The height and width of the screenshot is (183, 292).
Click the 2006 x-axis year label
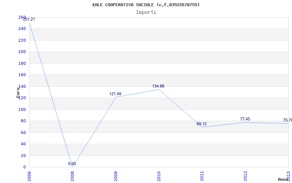tap(29, 176)
